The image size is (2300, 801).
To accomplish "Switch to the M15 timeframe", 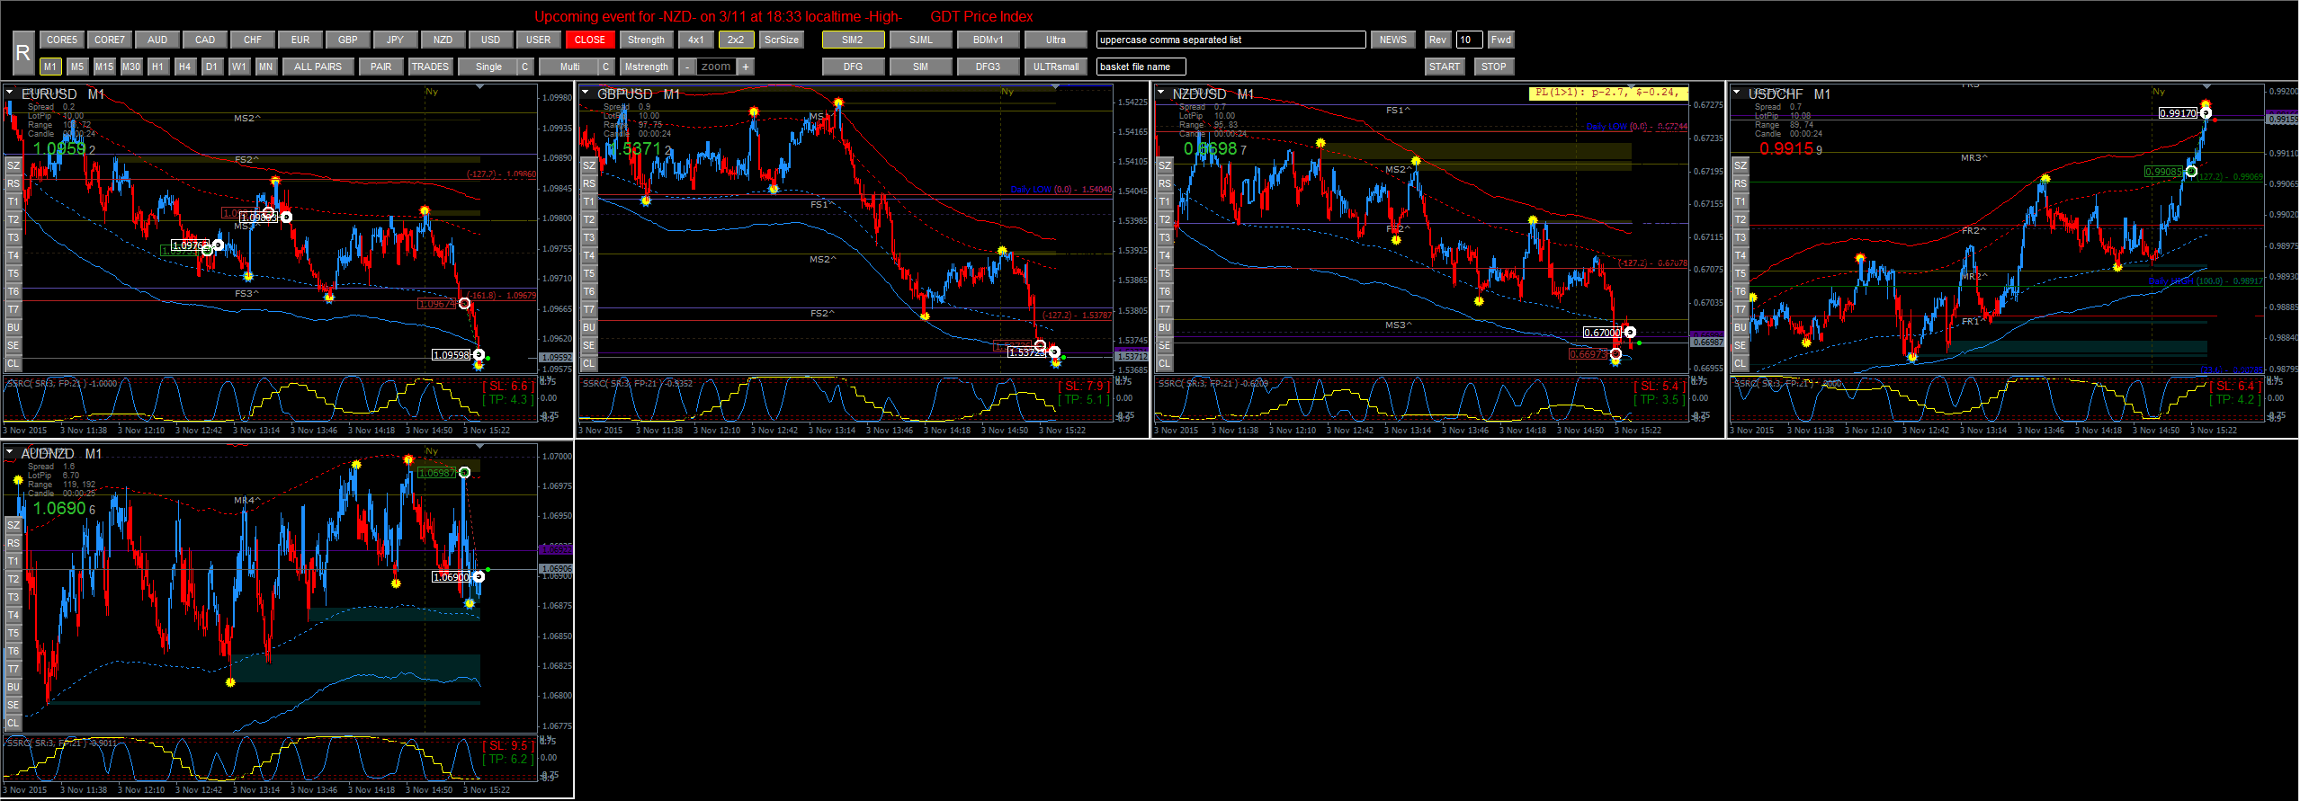I will (104, 67).
